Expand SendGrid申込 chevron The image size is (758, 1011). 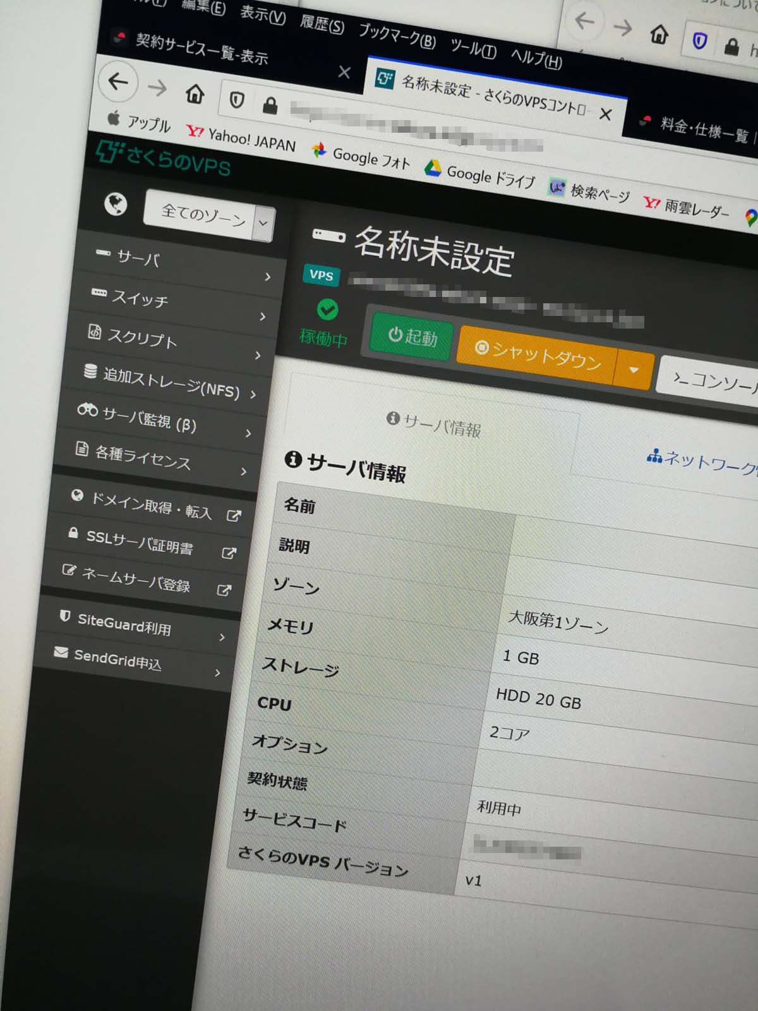(217, 673)
